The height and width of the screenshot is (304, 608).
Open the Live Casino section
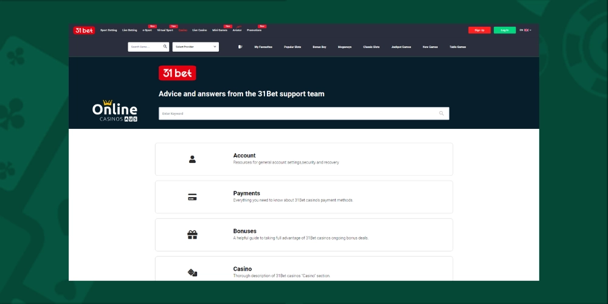[x=199, y=30]
